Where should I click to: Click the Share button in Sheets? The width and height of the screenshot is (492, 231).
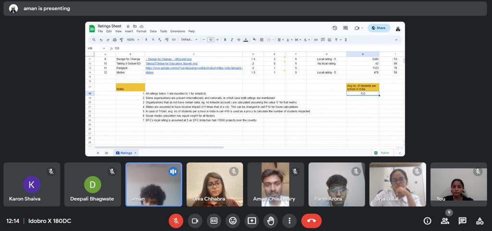(x=379, y=28)
